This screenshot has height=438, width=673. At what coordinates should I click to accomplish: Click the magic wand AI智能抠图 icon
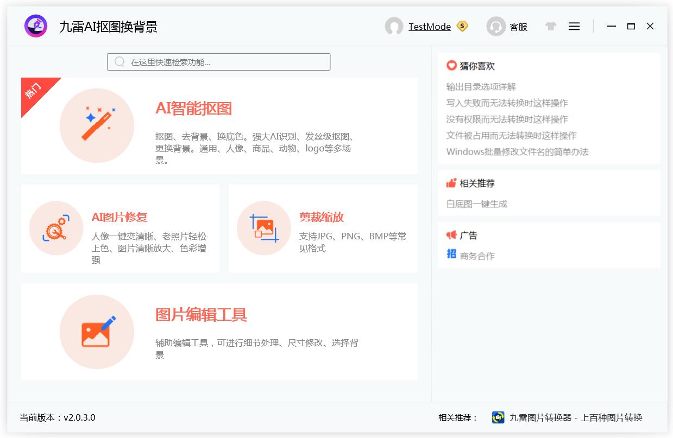(97, 125)
